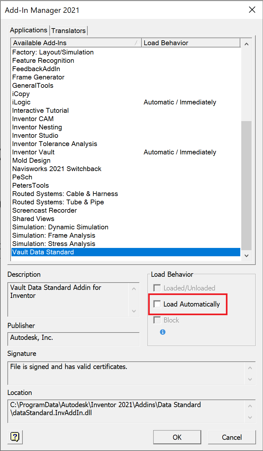Sort by Available Add-Ins column header
263x451 pixels.
(x=76, y=43)
